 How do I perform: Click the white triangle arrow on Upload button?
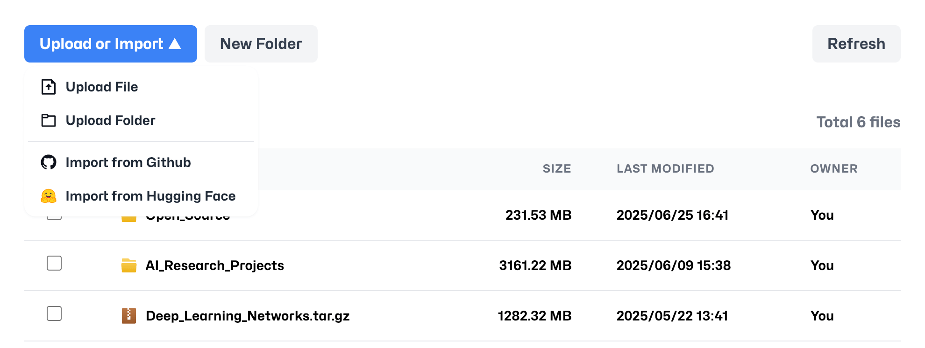pyautogui.click(x=175, y=44)
